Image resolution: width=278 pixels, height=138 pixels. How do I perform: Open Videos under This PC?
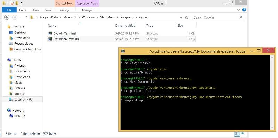[x=19, y=94]
